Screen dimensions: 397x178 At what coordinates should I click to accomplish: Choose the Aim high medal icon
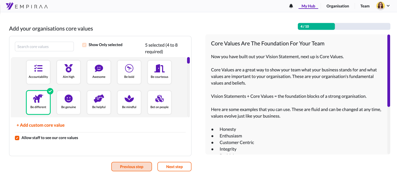[x=69, y=69]
